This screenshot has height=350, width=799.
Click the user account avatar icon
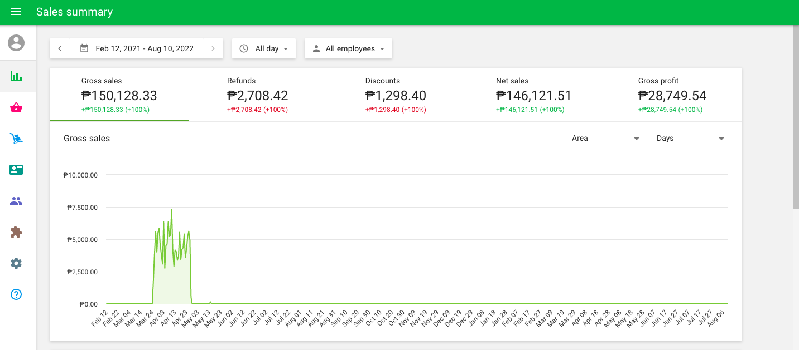point(16,43)
